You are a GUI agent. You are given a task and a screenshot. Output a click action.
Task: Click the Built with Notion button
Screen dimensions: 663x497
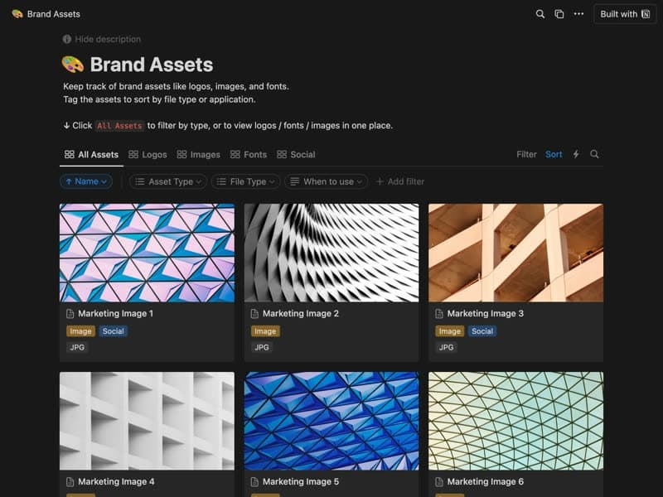coord(625,14)
